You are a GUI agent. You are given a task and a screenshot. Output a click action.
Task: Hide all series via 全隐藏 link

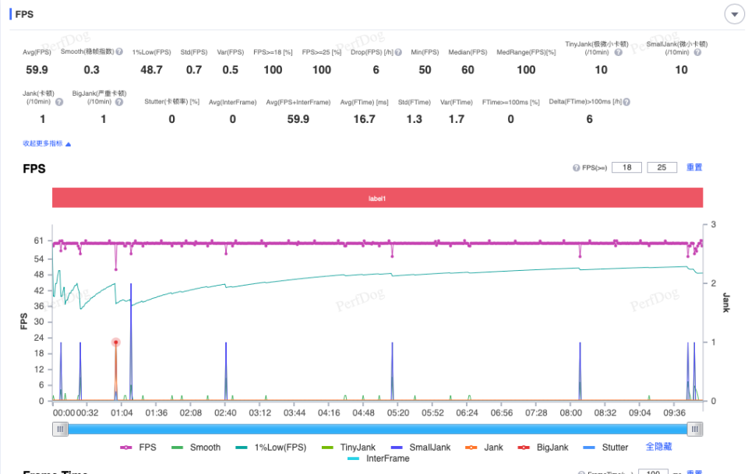tap(658, 447)
